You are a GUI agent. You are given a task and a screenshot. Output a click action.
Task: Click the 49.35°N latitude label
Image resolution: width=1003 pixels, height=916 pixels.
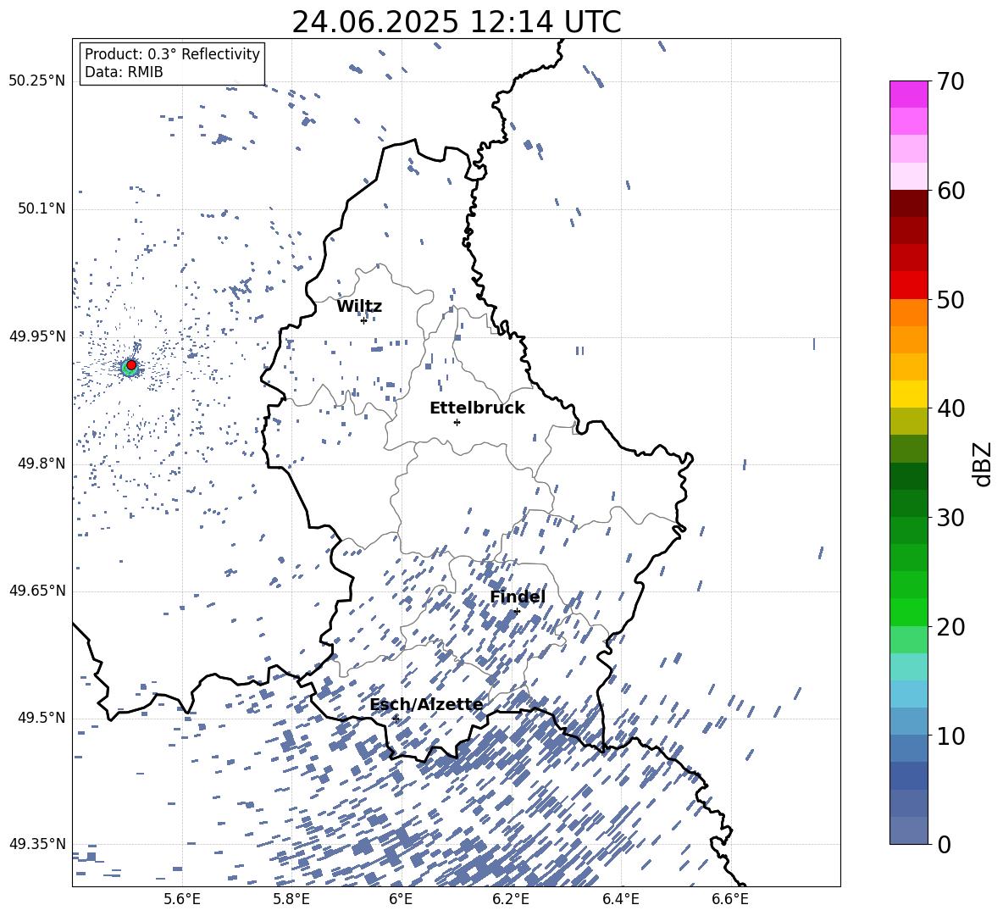coord(37,844)
